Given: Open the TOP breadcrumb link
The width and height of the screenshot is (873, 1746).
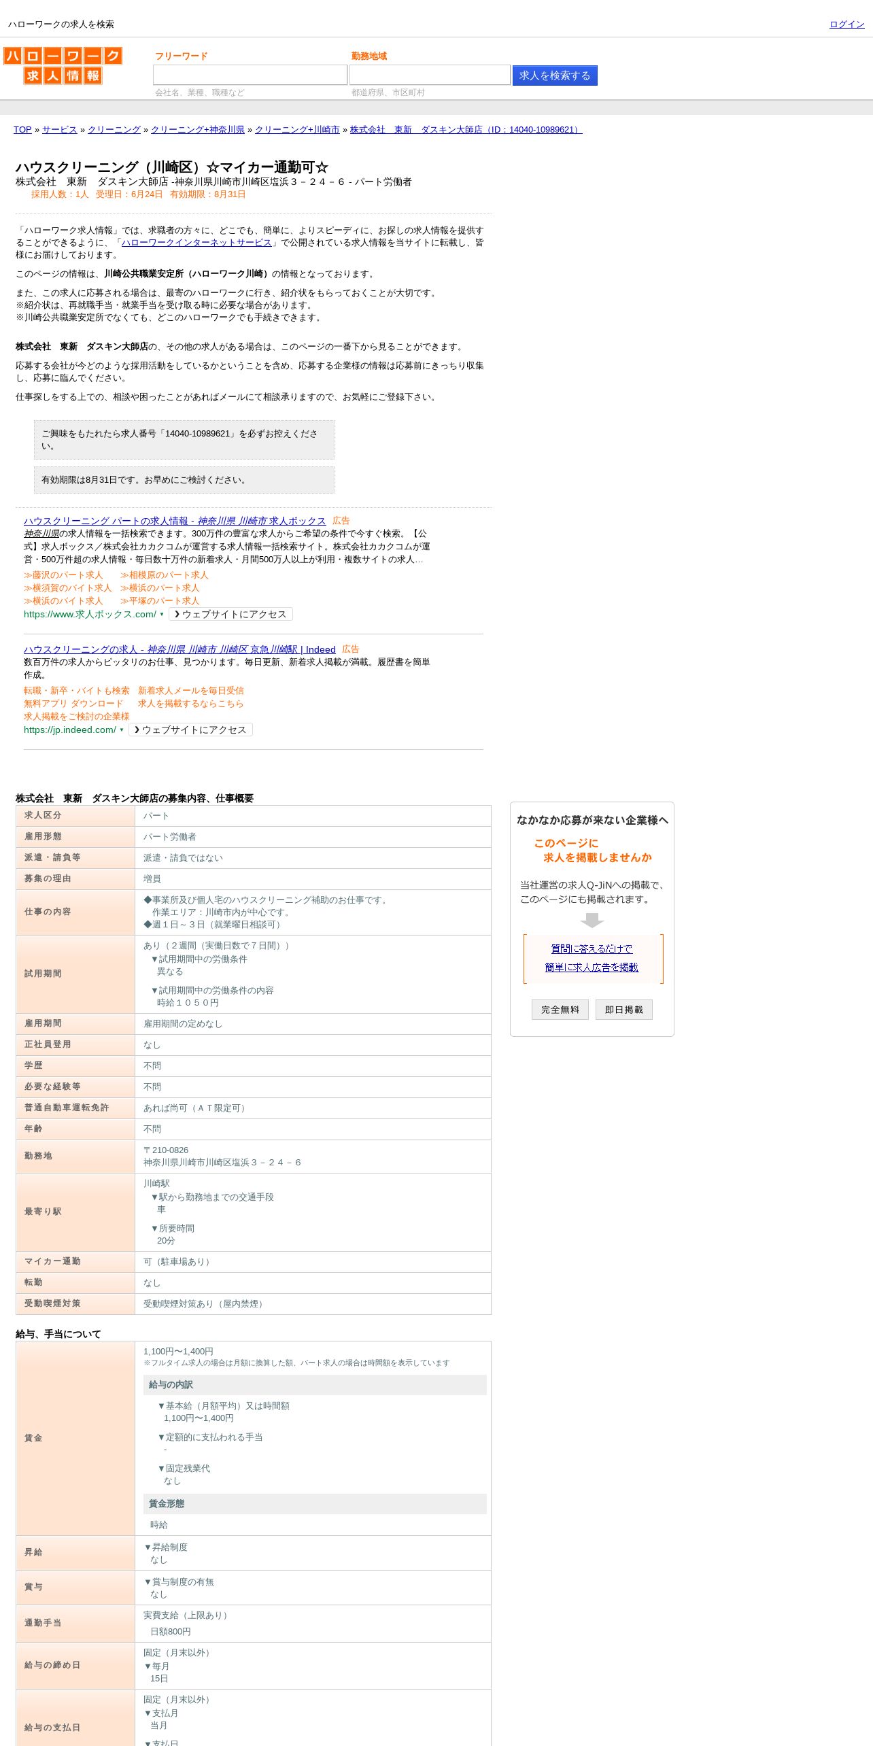Looking at the screenshot, I should click(22, 130).
